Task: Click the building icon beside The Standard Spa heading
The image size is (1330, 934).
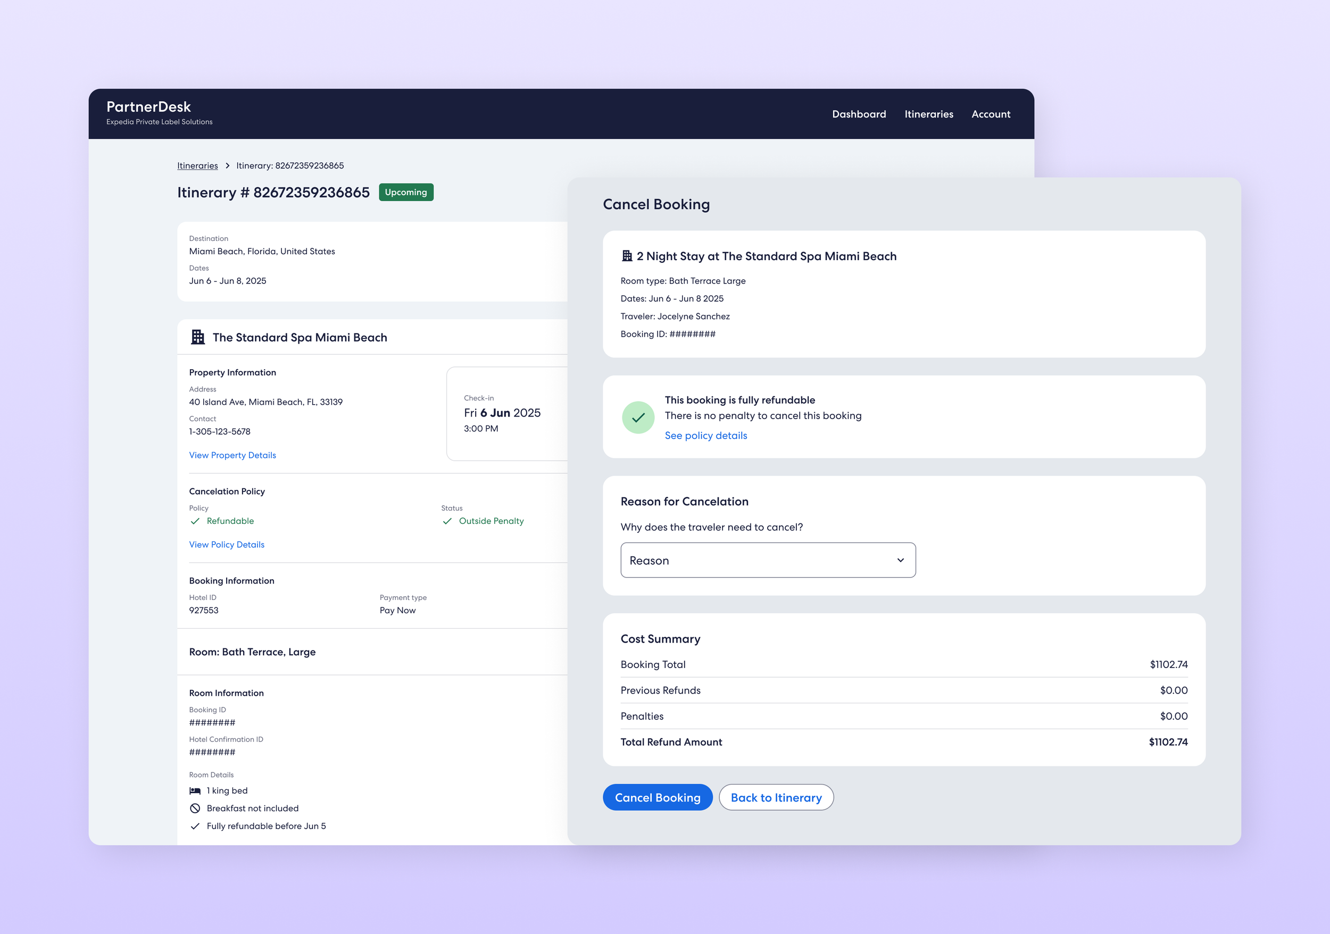Action: (197, 337)
